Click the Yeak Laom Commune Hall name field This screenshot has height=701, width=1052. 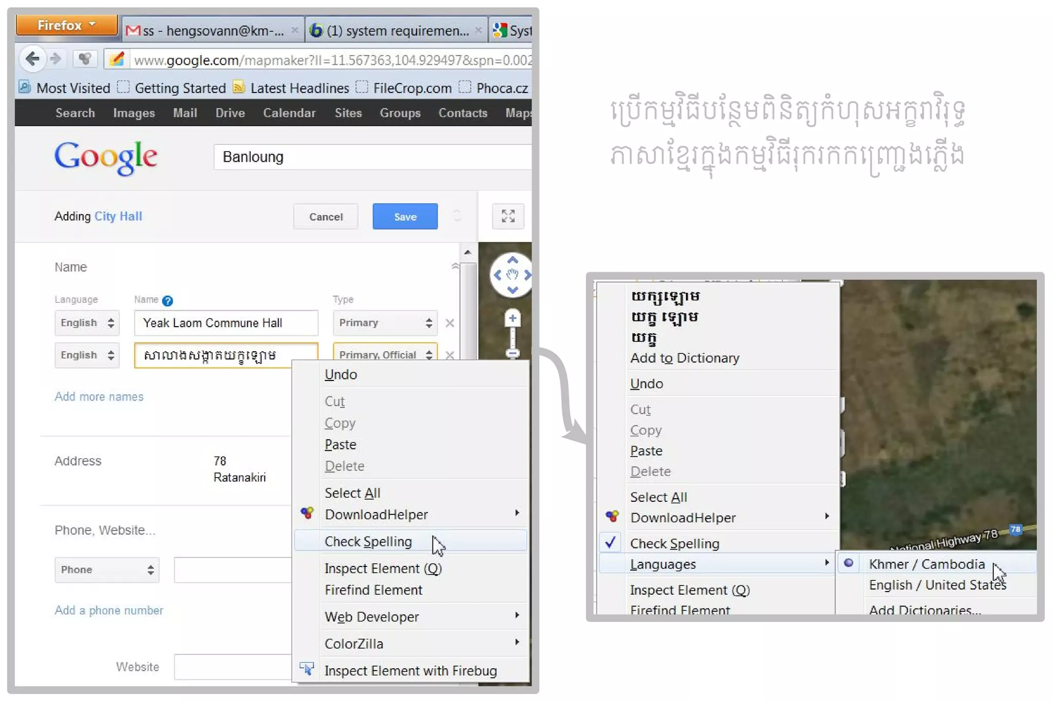pyautogui.click(x=226, y=323)
